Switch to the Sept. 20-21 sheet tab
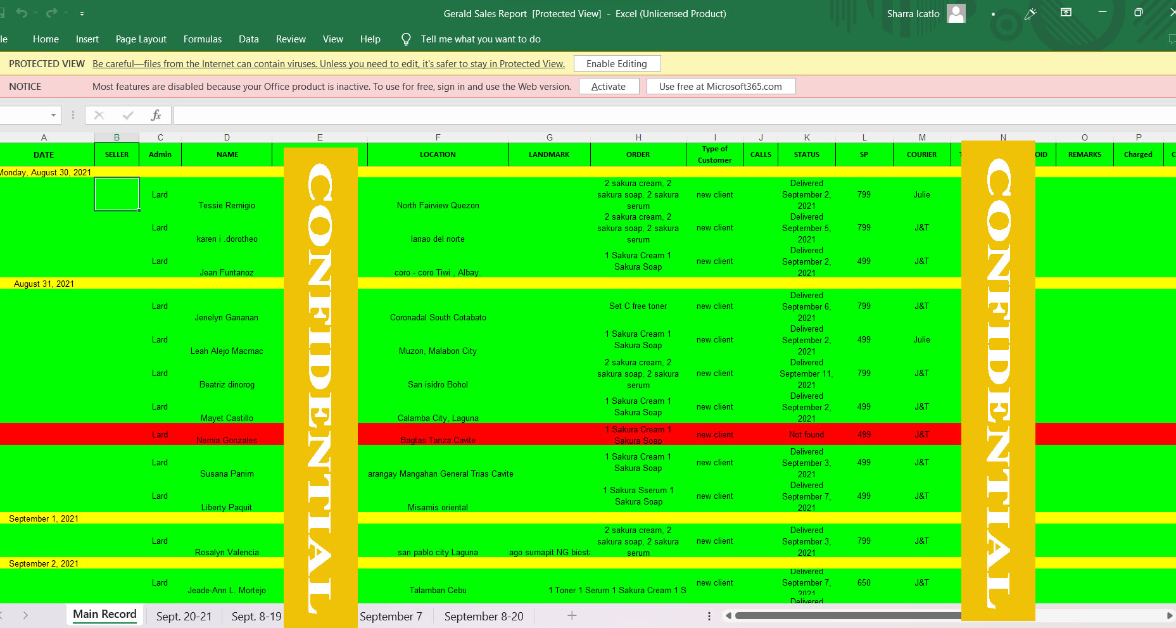 point(184,616)
